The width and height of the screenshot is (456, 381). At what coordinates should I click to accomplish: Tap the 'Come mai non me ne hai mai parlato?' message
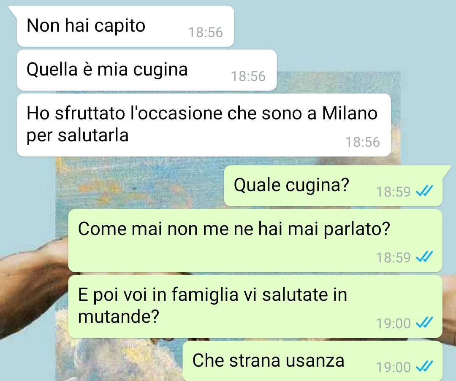(x=255, y=240)
